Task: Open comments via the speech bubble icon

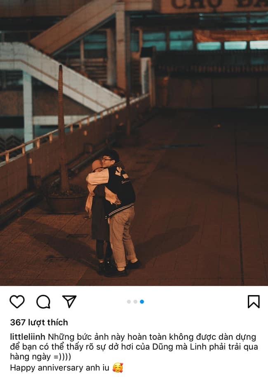Action: pyautogui.click(x=43, y=302)
